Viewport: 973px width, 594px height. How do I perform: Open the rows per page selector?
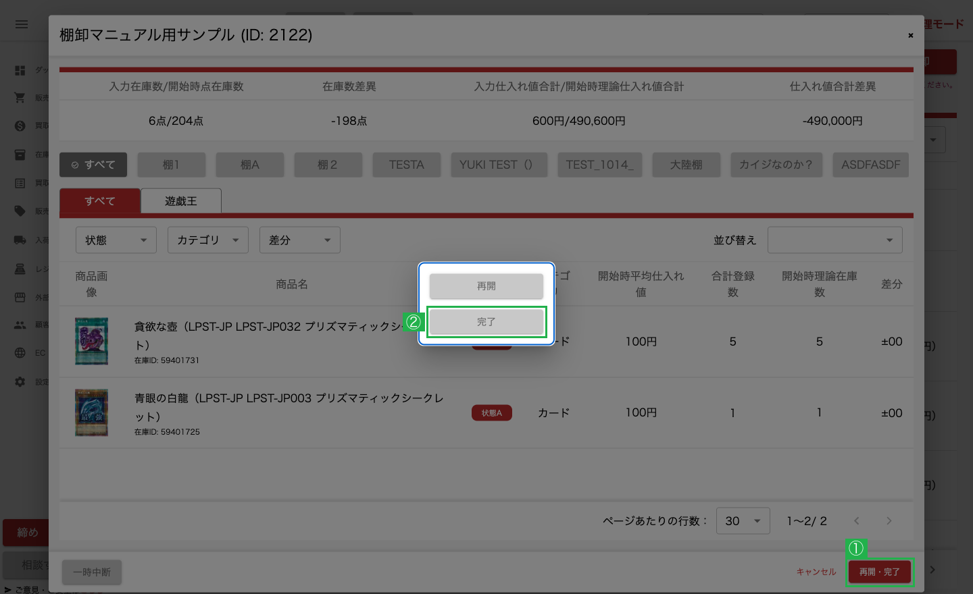coord(743,521)
